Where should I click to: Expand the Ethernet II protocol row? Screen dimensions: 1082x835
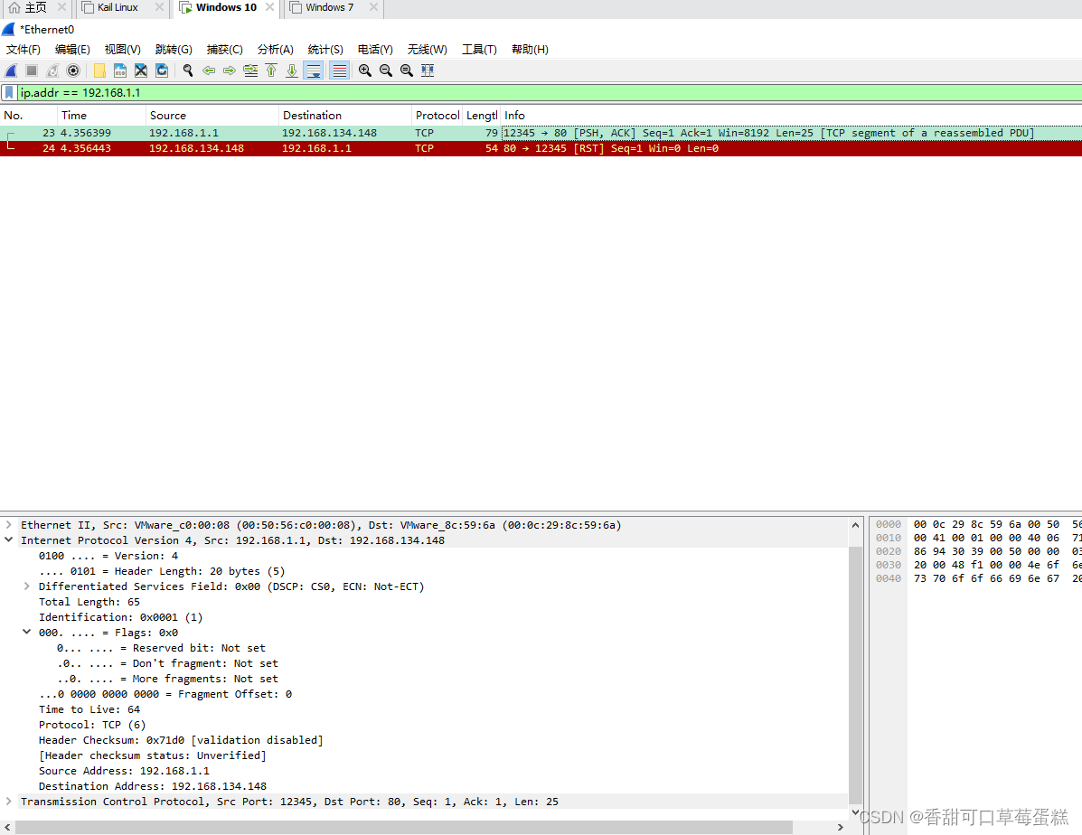(x=7, y=524)
